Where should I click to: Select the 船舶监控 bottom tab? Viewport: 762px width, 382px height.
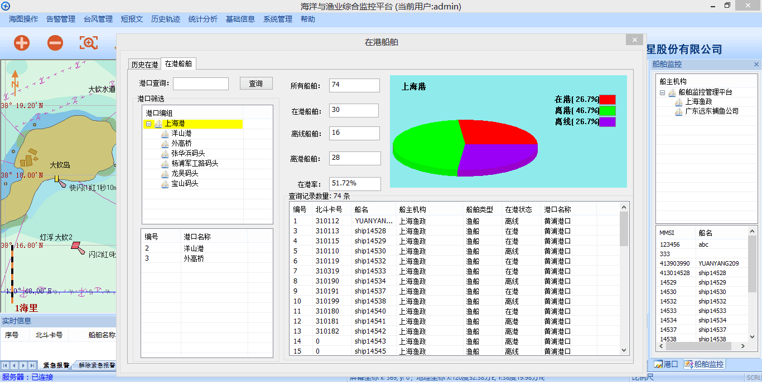(704, 365)
